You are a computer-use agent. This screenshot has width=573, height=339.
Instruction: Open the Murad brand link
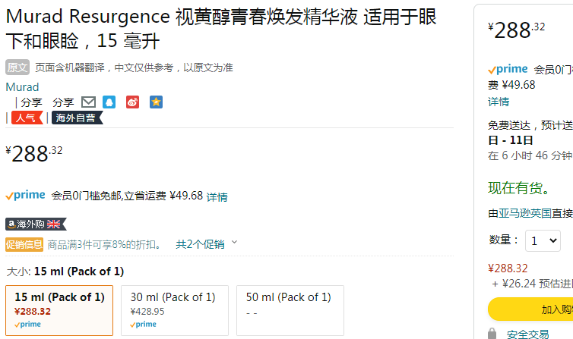[x=22, y=86]
